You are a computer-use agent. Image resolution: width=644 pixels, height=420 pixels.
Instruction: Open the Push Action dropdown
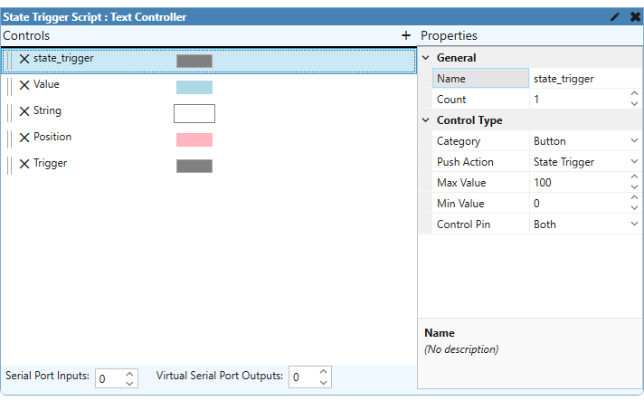point(634,162)
